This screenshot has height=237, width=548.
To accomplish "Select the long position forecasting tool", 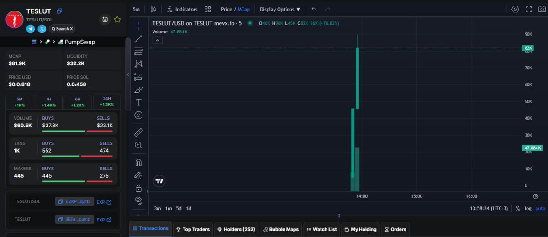I will point(139,77).
